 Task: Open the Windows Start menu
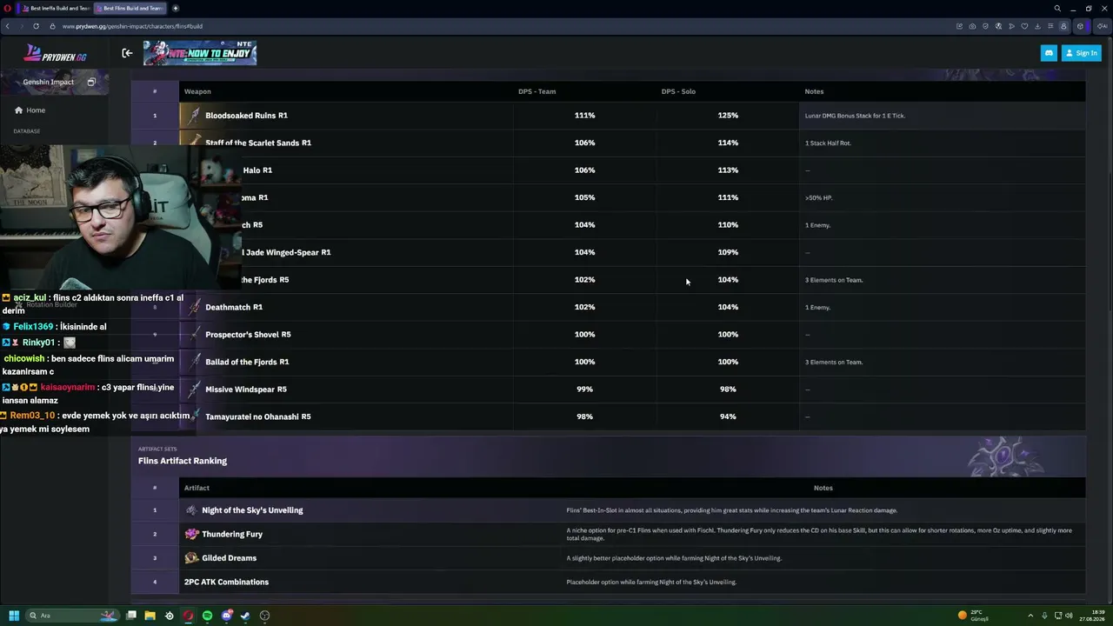pos(14,616)
